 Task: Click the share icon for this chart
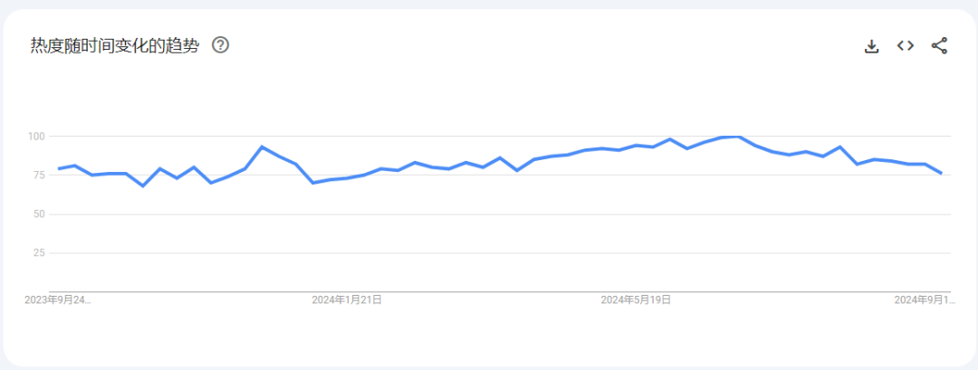pos(939,45)
